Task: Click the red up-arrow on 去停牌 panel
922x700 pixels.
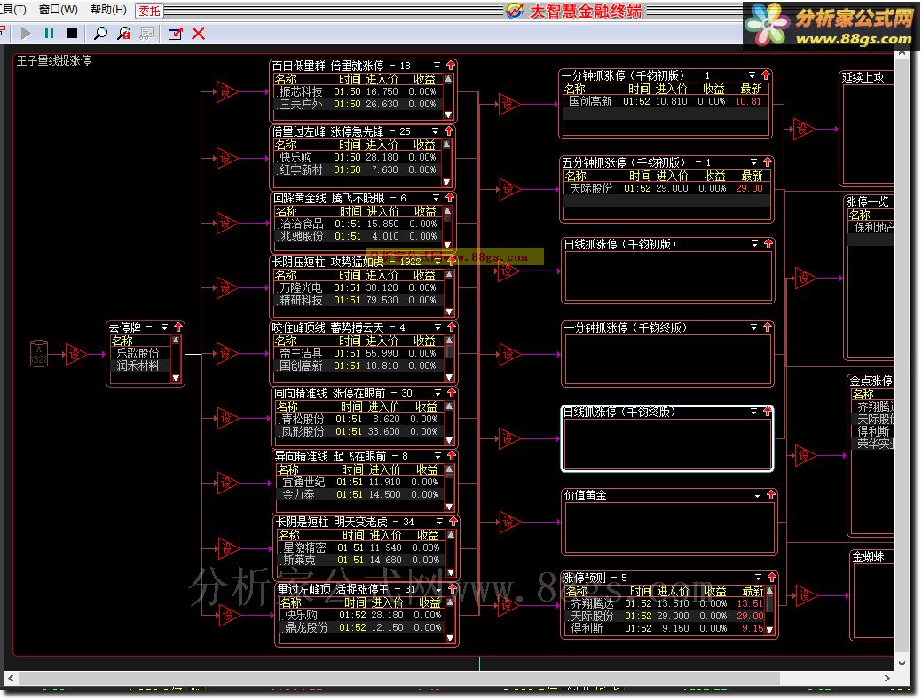Action: (178, 326)
